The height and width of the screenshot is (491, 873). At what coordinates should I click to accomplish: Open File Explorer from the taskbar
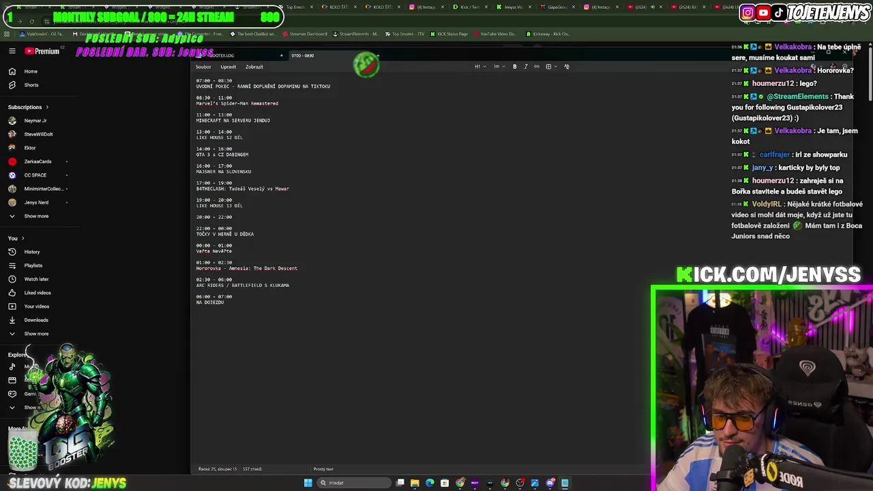coord(415,483)
